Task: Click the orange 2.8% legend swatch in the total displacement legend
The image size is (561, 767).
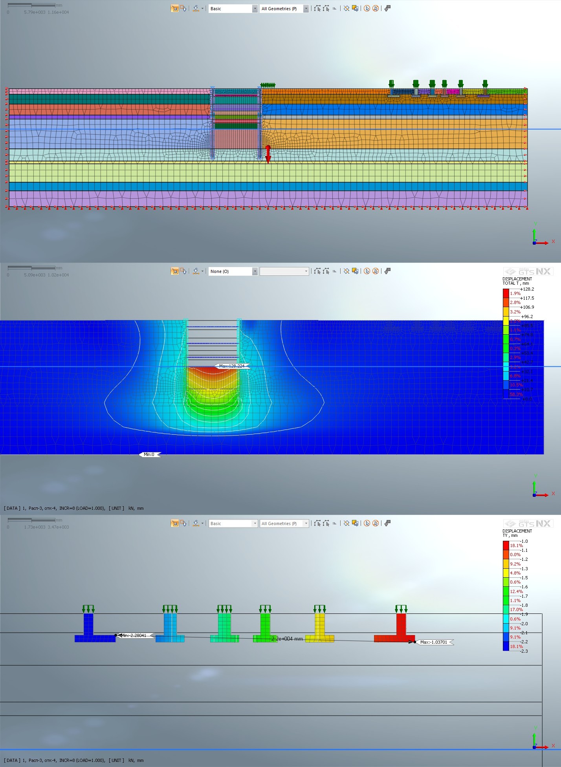Action: (x=506, y=303)
